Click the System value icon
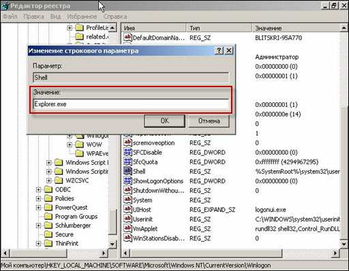 coord(127,200)
